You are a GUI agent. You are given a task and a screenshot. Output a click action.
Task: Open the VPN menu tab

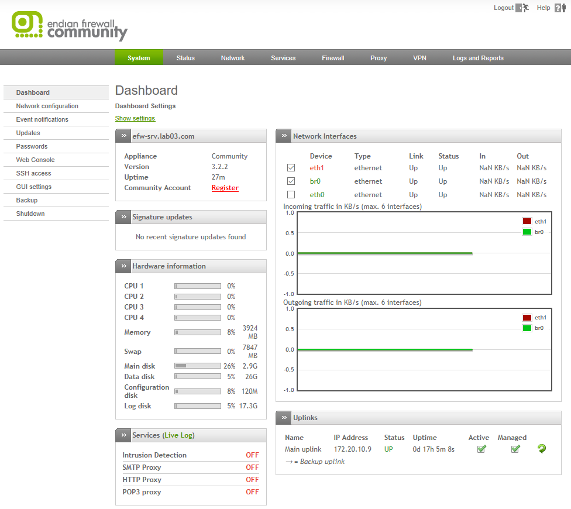tap(419, 58)
